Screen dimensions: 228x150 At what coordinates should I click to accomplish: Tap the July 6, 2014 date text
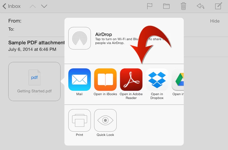tap(32, 50)
